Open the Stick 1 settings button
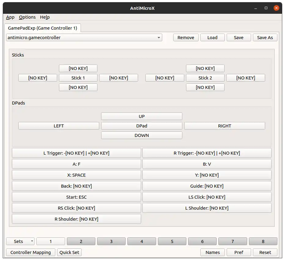 (78, 78)
